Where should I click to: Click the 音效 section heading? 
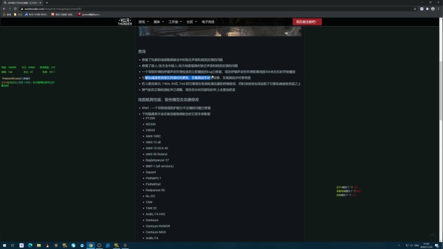142,52
